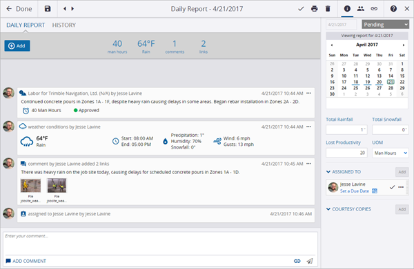Click the Done back arrow button

[x=19, y=9]
